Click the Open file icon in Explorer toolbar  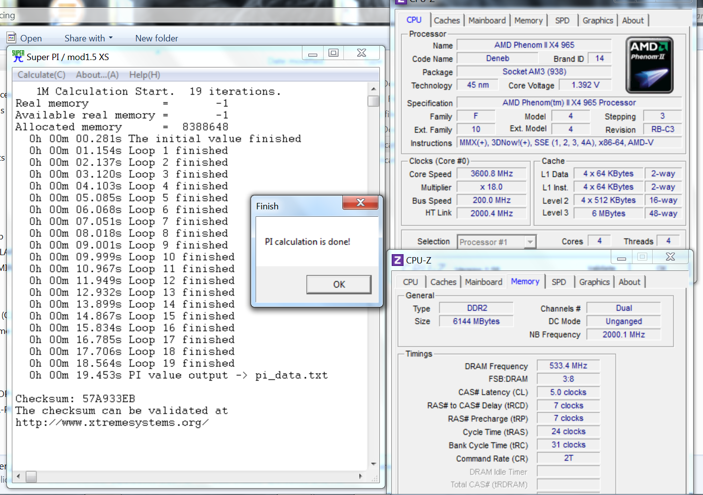pyautogui.click(x=11, y=37)
